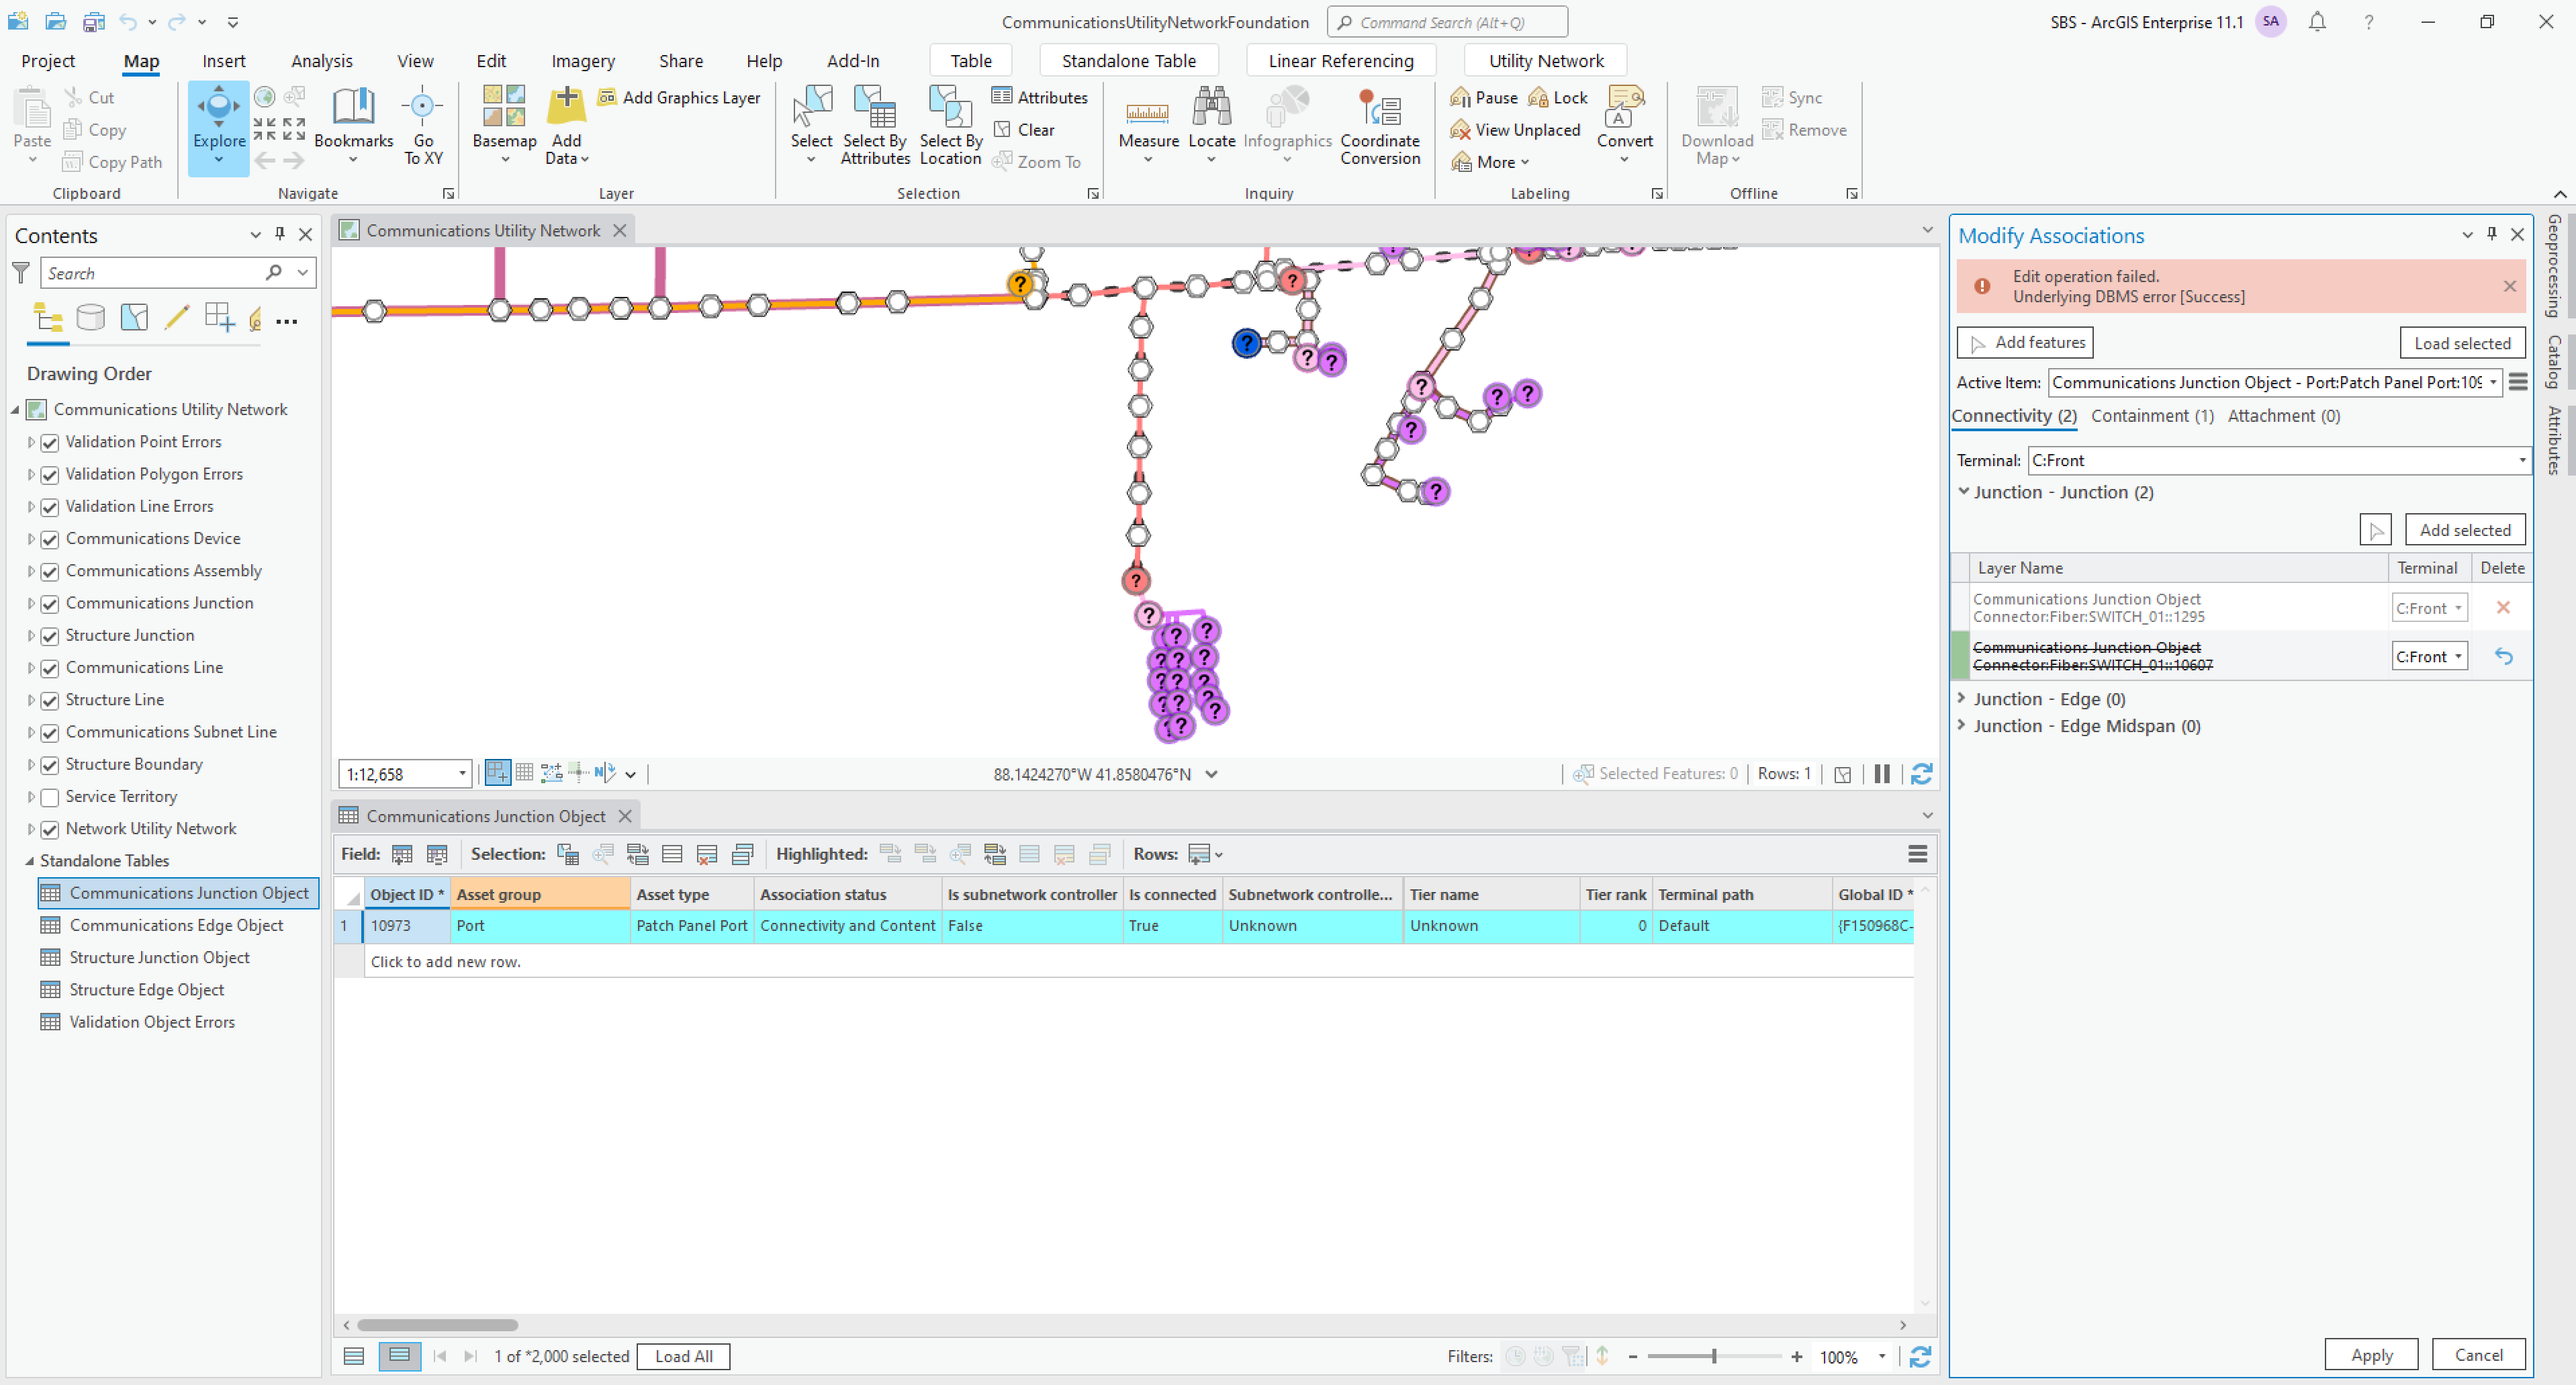Open the map scale dropdown
This screenshot has height=1385, width=2576.
coord(462,774)
